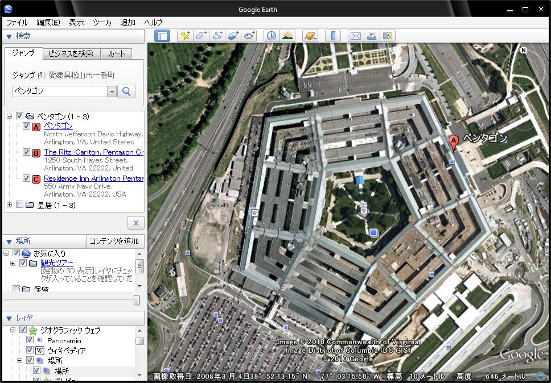Toggle the sidebar panel button
The width and height of the screenshot is (551, 383).
(162, 36)
